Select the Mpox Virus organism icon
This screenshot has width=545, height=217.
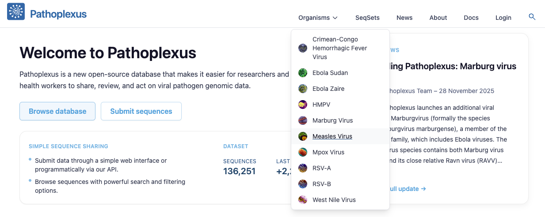(x=303, y=152)
